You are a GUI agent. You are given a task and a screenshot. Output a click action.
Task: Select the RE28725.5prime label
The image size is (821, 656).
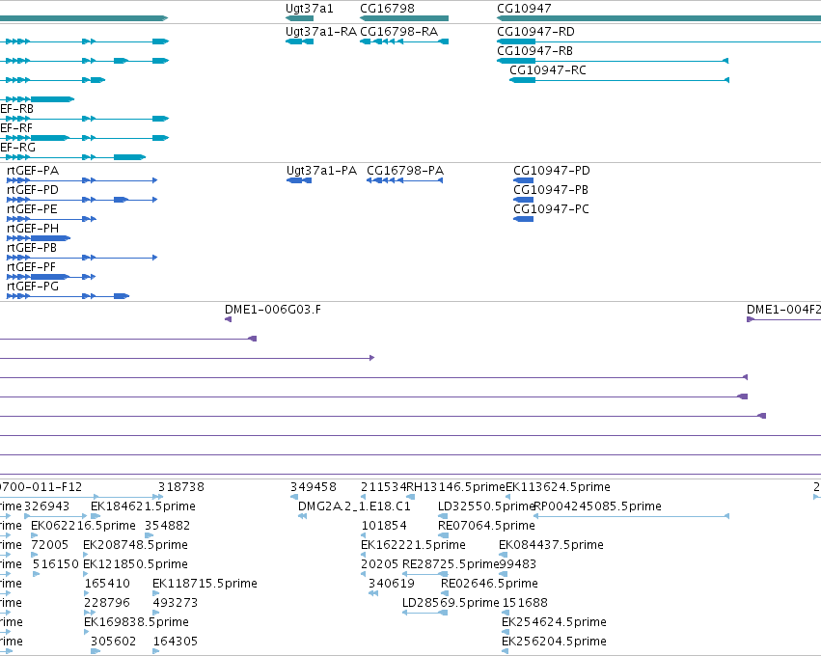(x=451, y=564)
